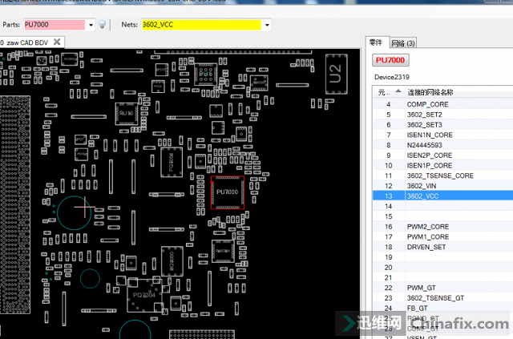Viewport: 513px width, 339px height.
Task: Click the search icon beside the Parts field
Action: coord(102,26)
